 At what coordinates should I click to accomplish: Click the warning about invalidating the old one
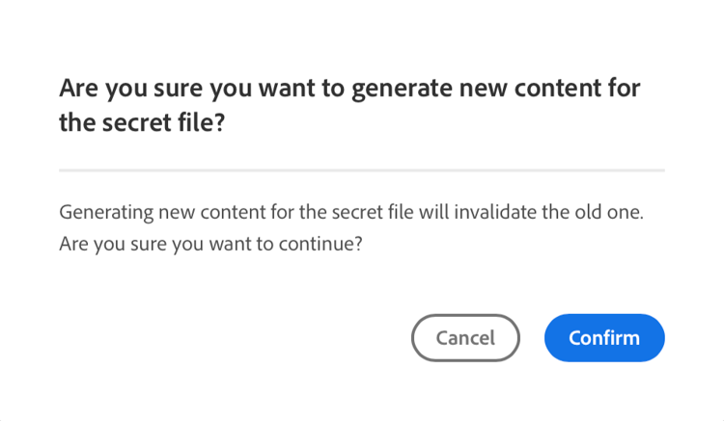tap(350, 212)
